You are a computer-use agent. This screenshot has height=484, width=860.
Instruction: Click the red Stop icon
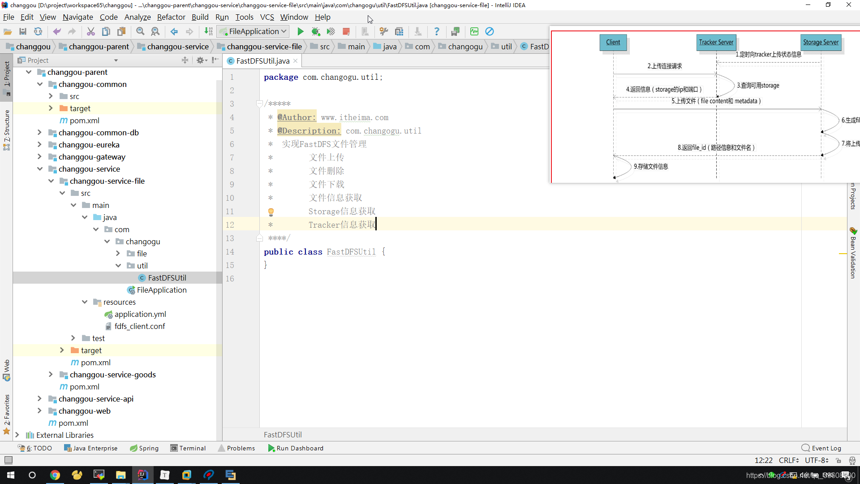pos(346,32)
